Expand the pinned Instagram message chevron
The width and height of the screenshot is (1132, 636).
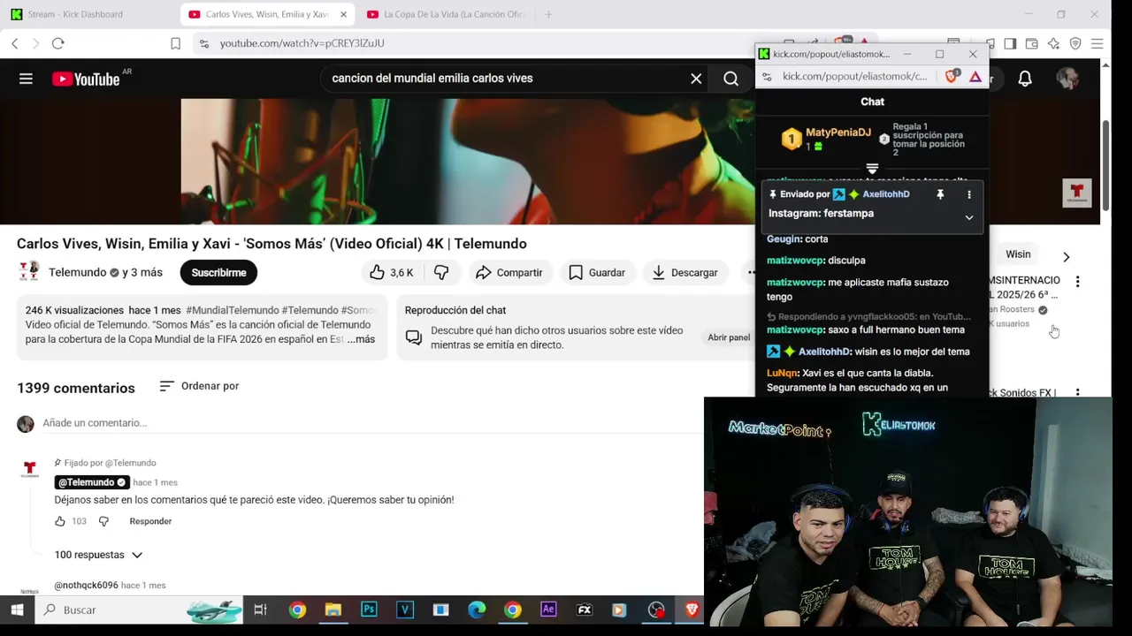(969, 217)
